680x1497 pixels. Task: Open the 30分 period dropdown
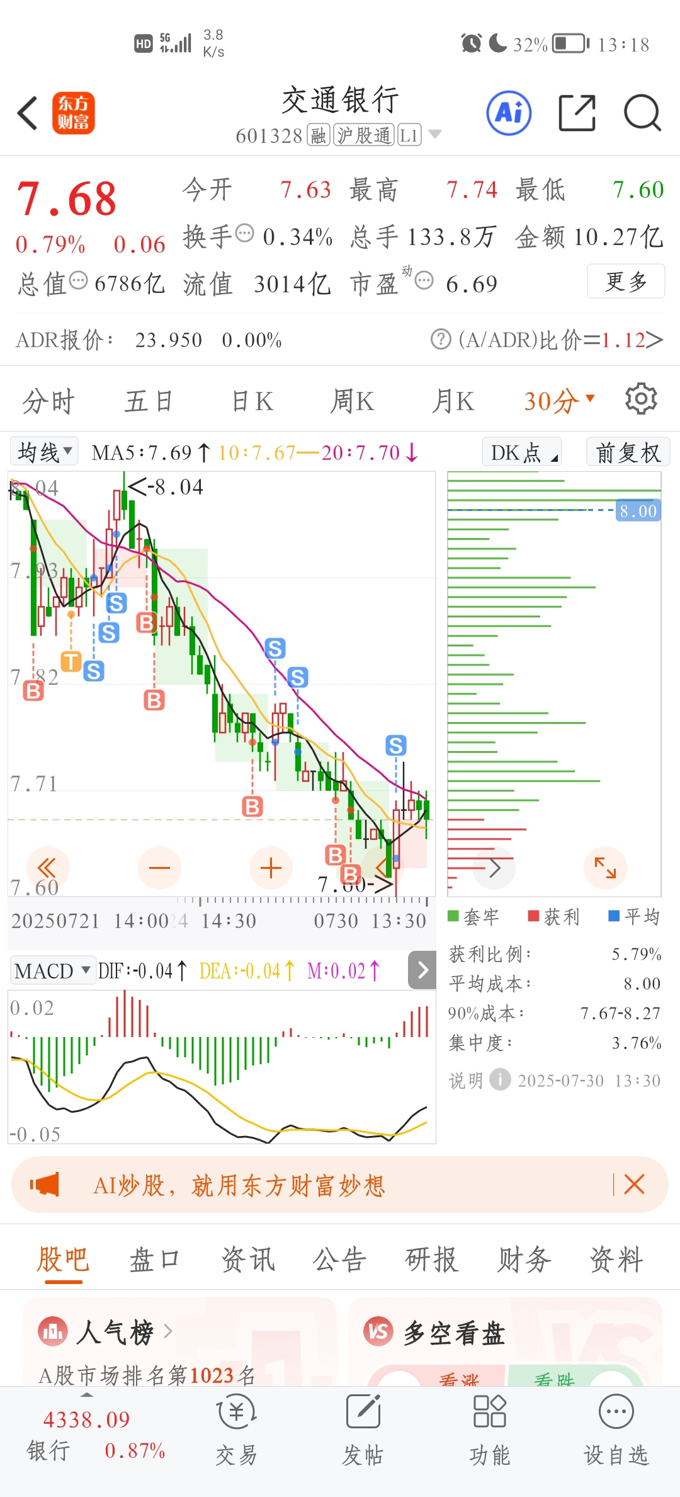559,401
